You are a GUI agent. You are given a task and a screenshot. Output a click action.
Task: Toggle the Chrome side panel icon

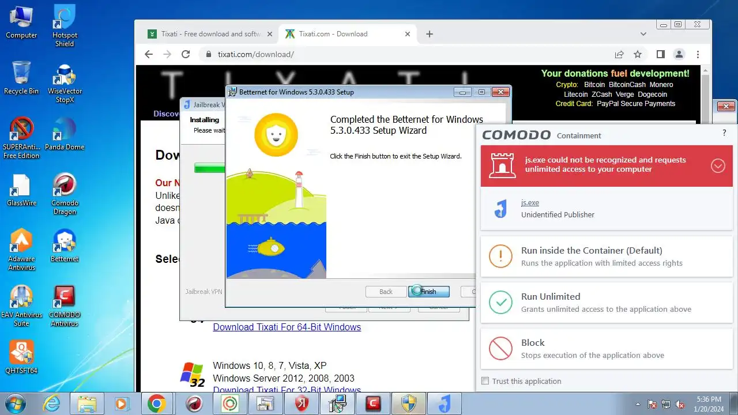click(661, 54)
